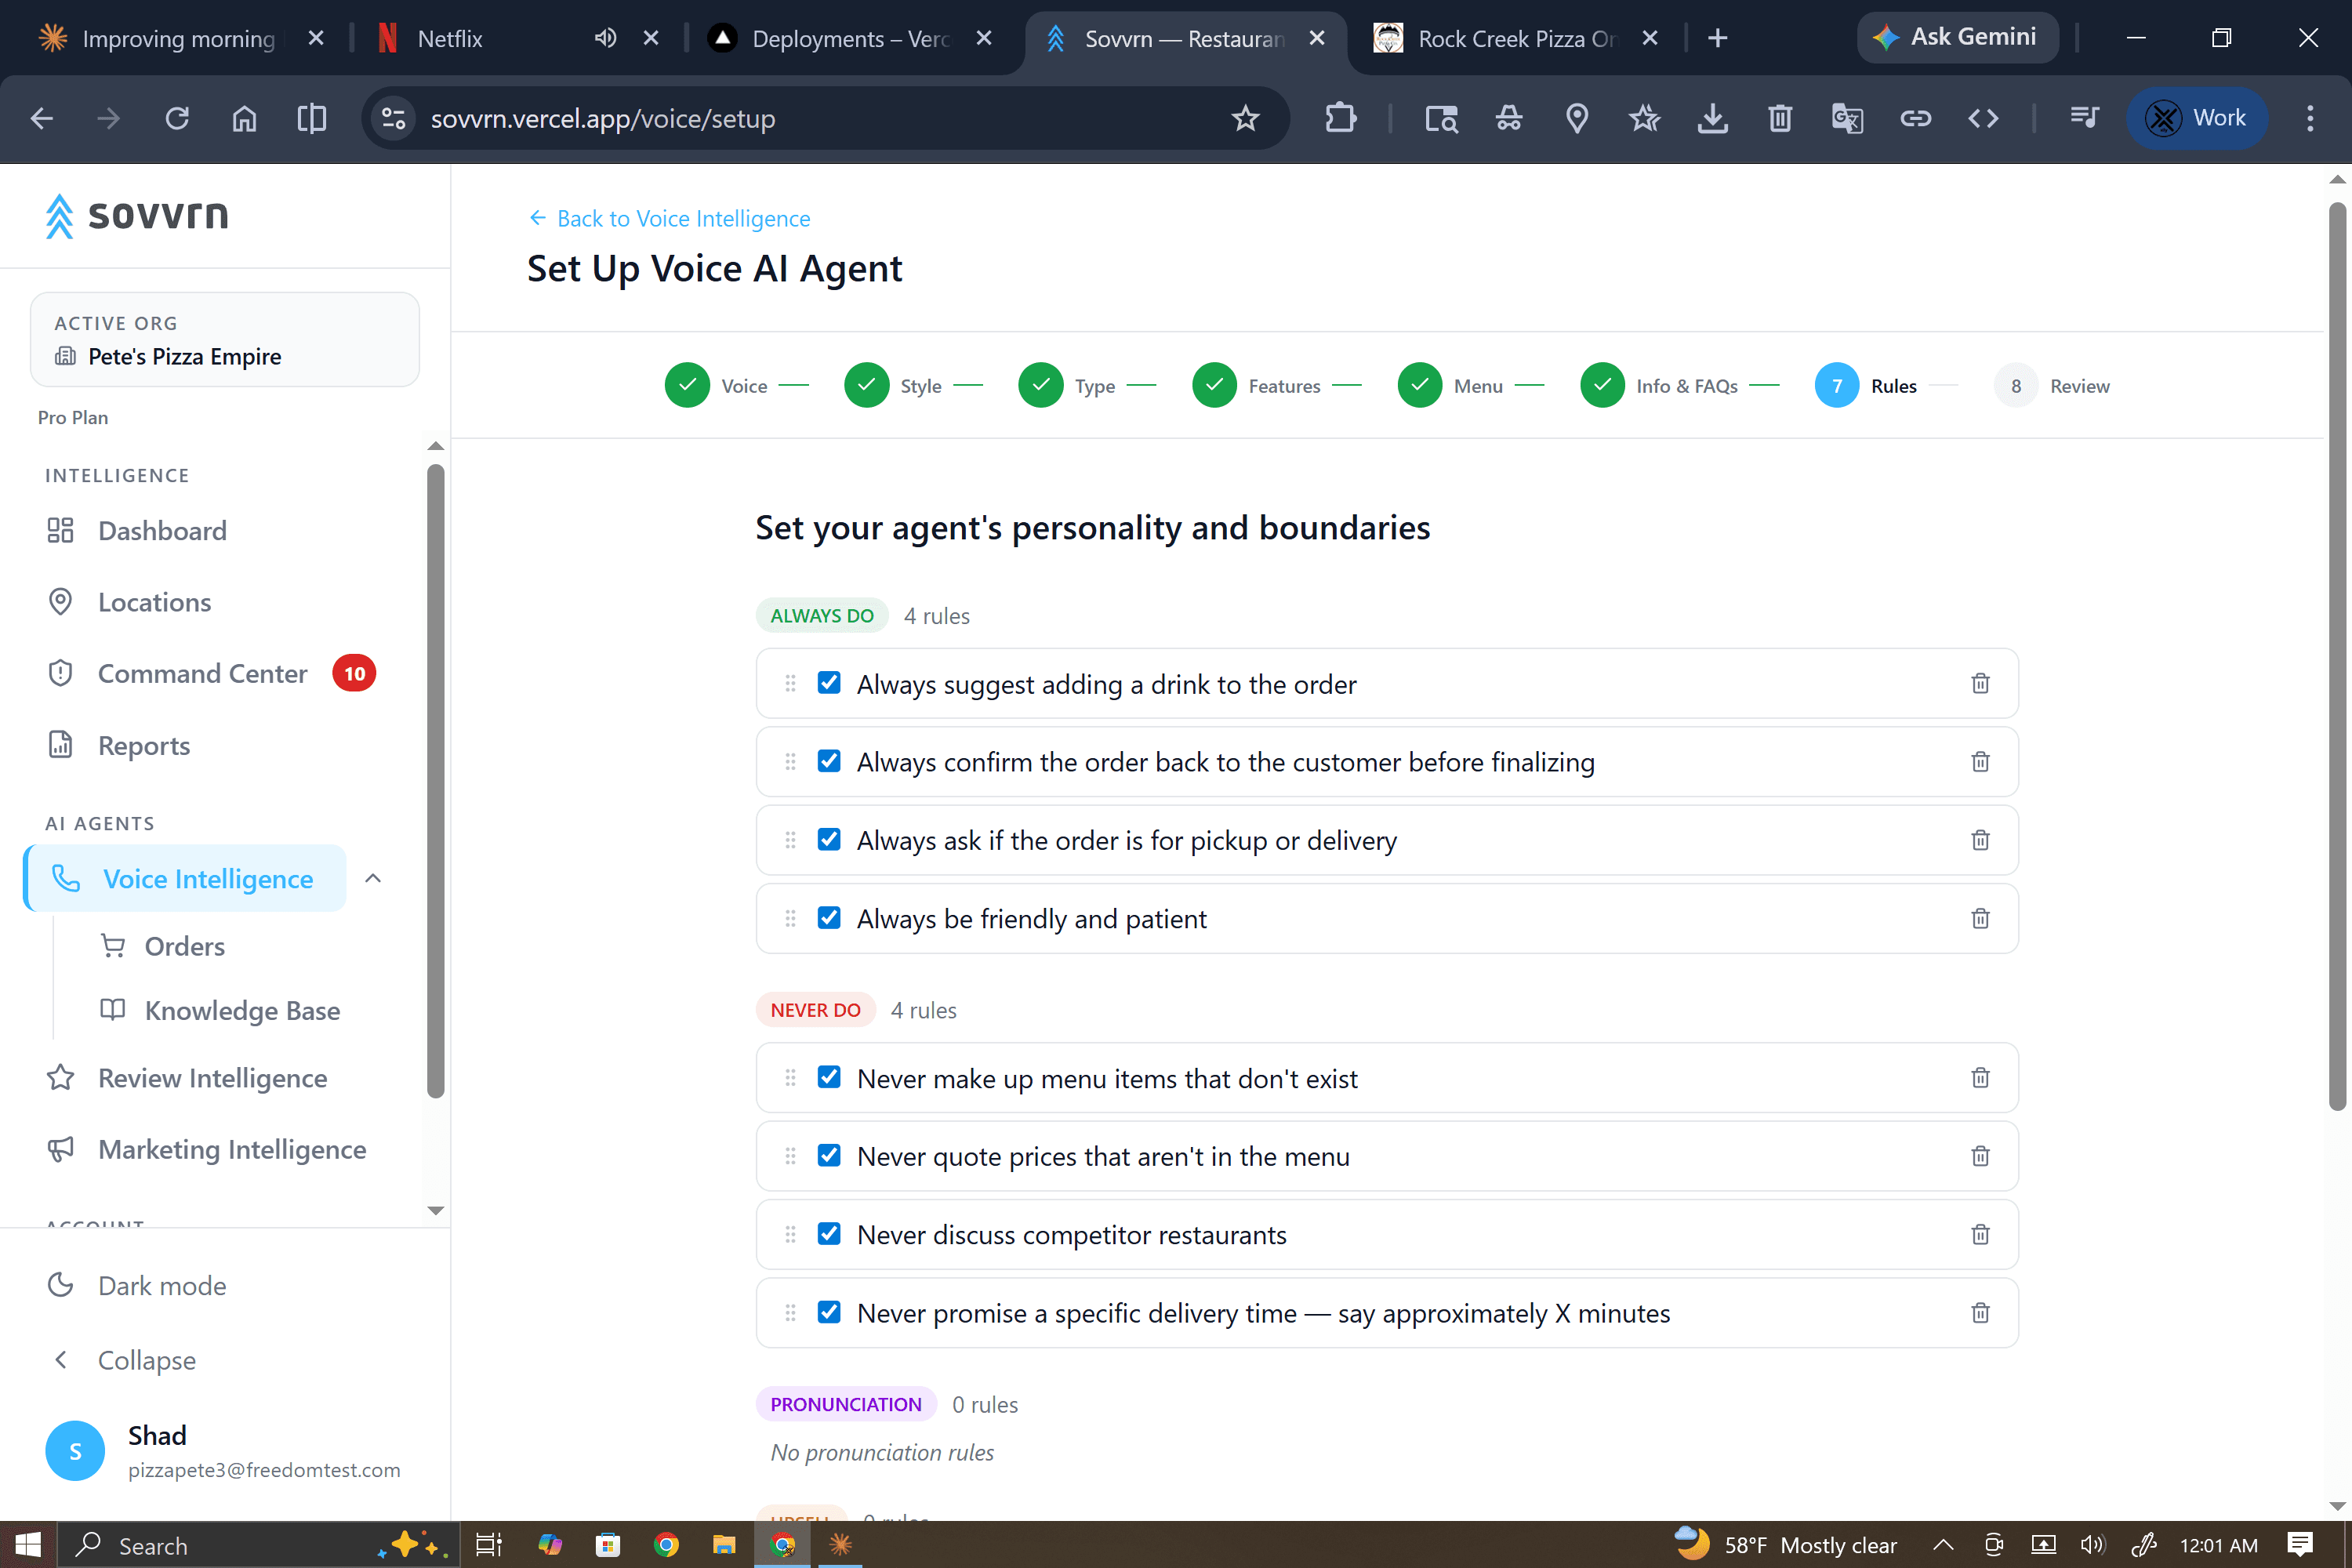Open the Downloads icon in the toolbar
The width and height of the screenshot is (2352, 1568).
[x=1713, y=118]
